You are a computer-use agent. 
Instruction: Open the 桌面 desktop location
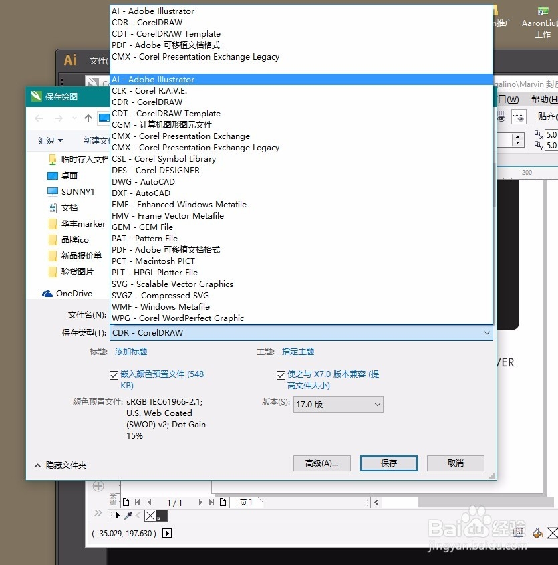click(x=63, y=175)
